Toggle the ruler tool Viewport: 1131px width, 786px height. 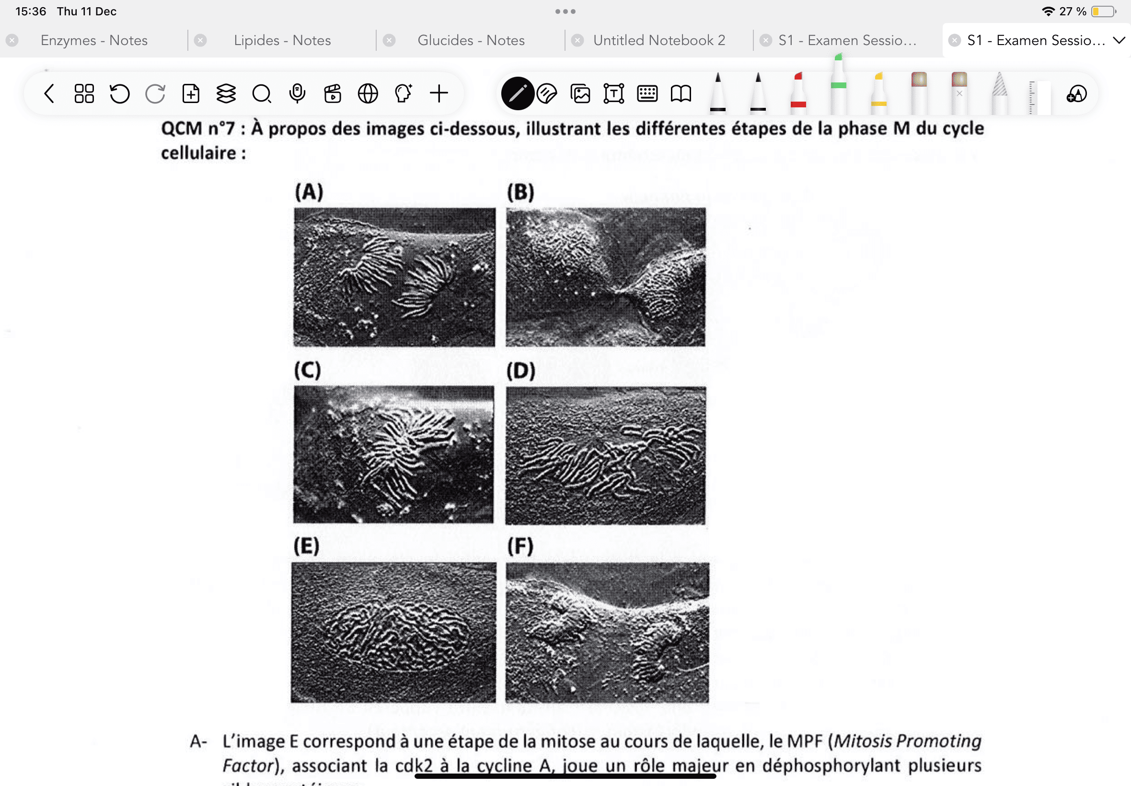pos(1039,96)
